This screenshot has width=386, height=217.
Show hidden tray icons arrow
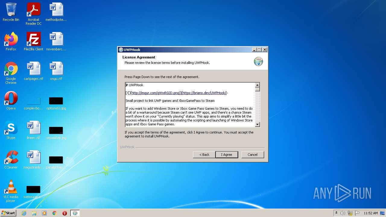336,213
